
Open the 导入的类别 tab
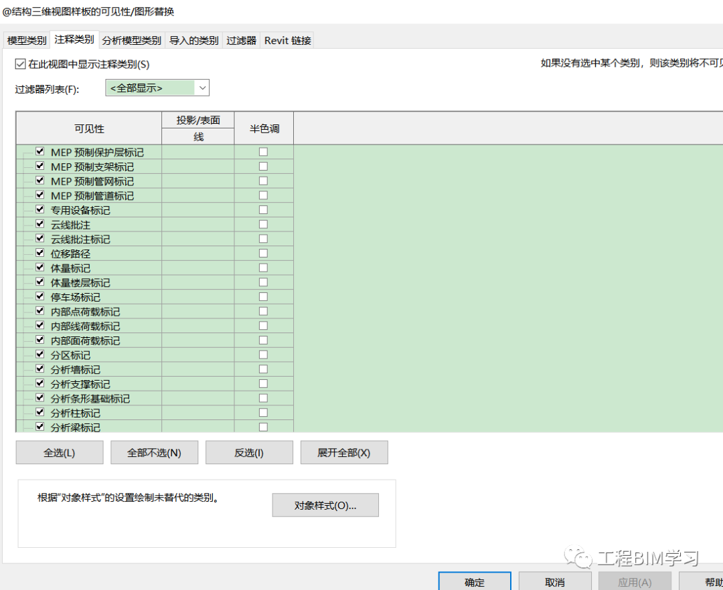tap(193, 41)
